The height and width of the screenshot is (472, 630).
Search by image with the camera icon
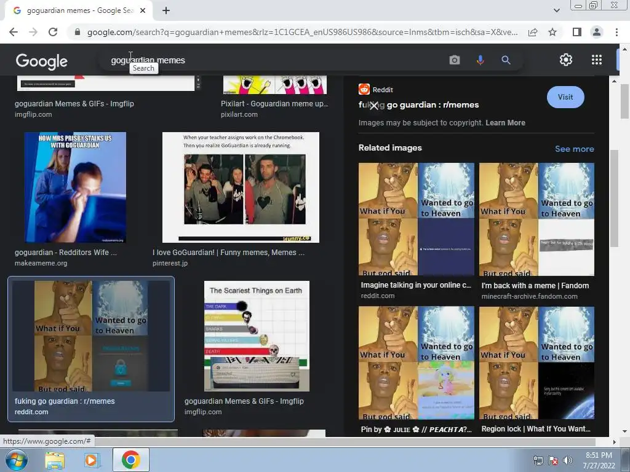point(455,60)
